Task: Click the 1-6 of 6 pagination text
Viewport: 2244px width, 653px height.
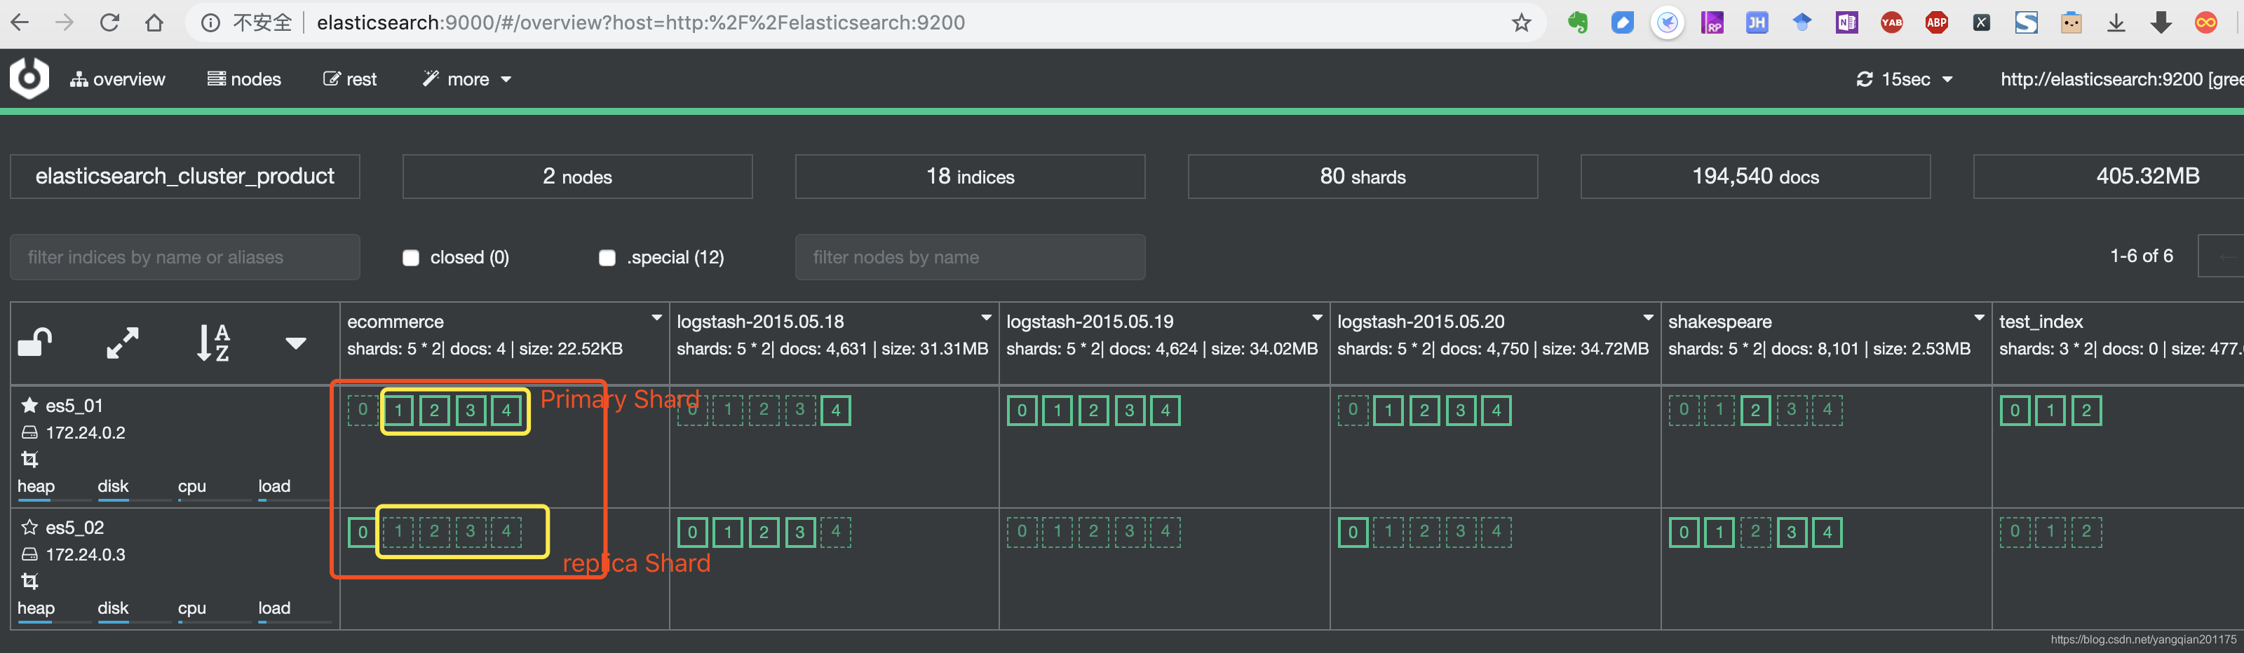Action: pos(2141,256)
